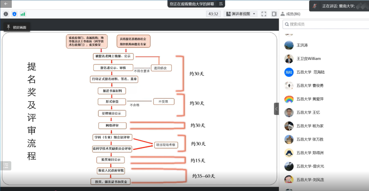The height and width of the screenshot is (191, 369).
Task: Collapse the members panel with the side chevron
Action: pyautogui.click(x=276, y=109)
